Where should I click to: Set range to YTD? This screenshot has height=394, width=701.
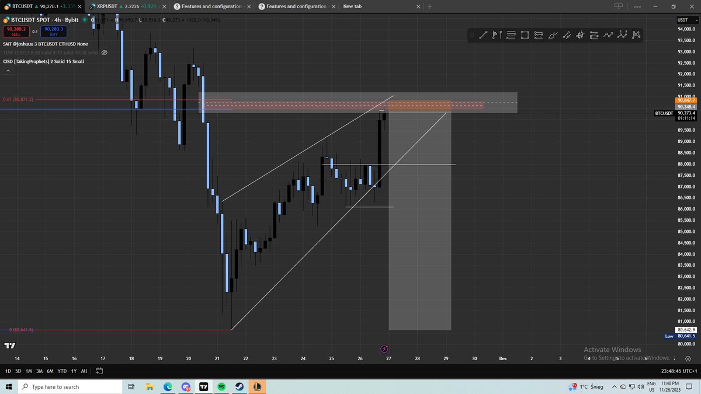click(62, 371)
